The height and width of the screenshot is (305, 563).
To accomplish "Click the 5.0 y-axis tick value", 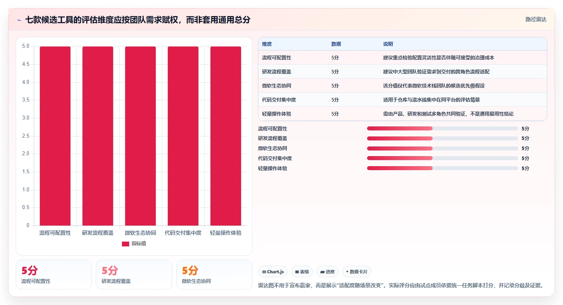I will [x=26, y=46].
